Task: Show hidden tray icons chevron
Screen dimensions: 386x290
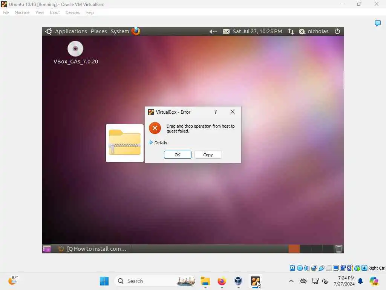Action: click(x=291, y=281)
